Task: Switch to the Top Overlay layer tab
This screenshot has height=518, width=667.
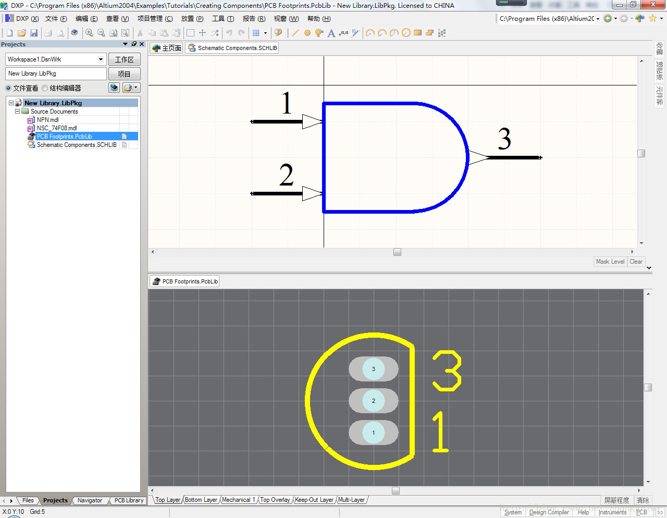Action: tap(275, 500)
